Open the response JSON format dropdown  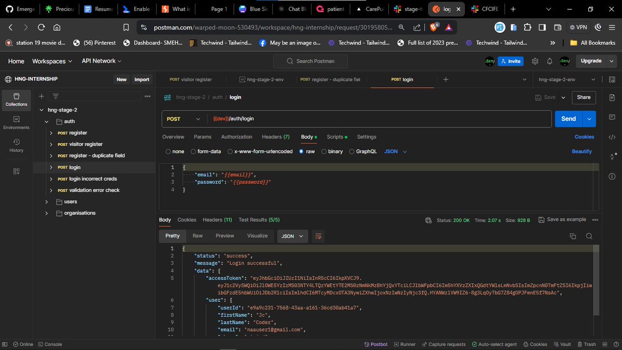coord(293,236)
